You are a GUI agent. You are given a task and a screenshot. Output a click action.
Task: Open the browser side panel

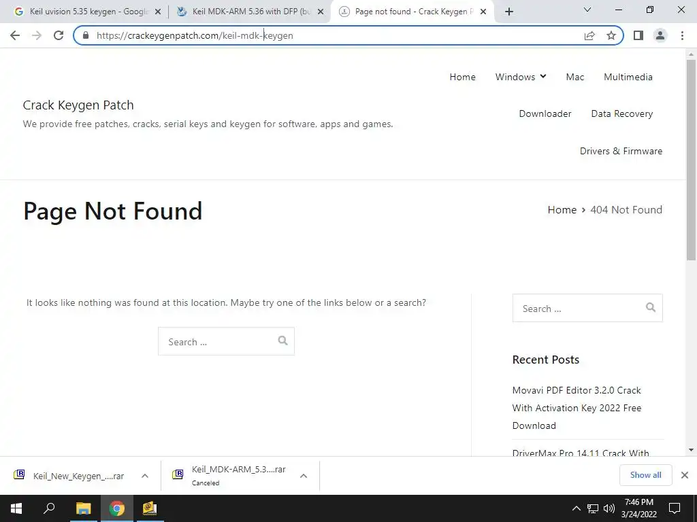638,35
